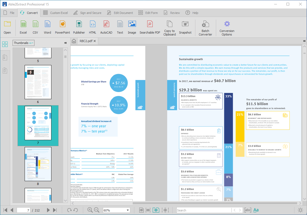Click Copy to Clipboard icon
This screenshot has height=215, width=307.
170,28
